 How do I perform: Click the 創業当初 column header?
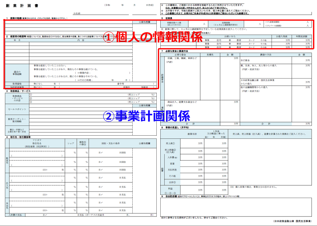[192, 134]
